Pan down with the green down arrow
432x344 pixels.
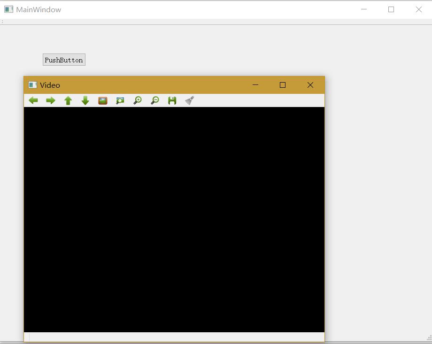(x=85, y=100)
